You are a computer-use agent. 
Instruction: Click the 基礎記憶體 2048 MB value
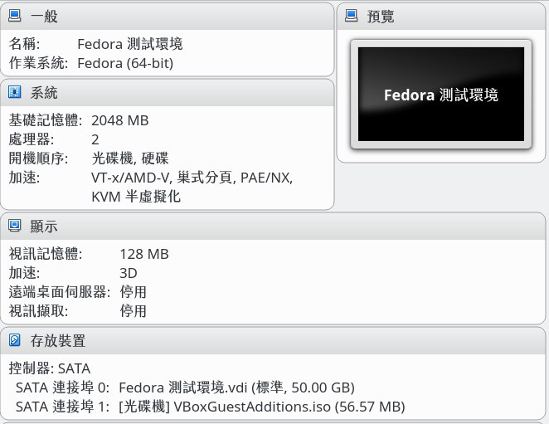click(120, 120)
